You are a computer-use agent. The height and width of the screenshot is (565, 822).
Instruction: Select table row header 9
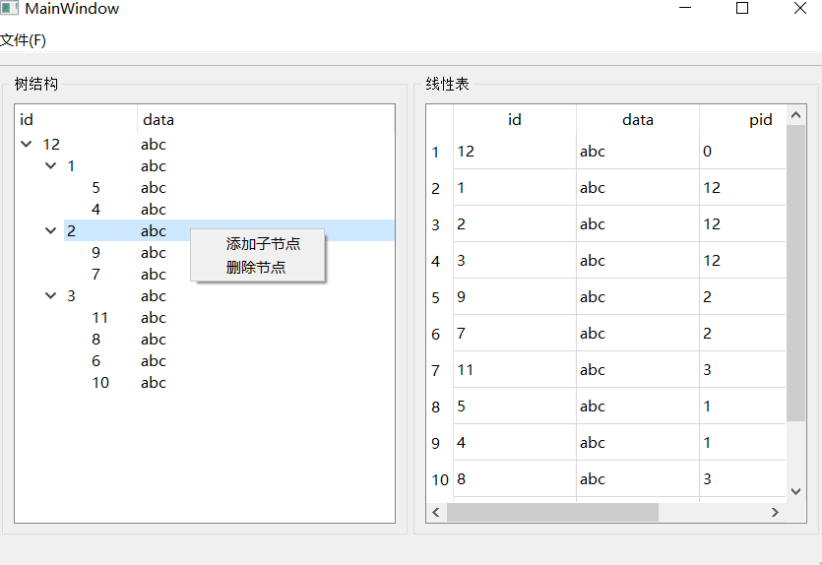440,443
